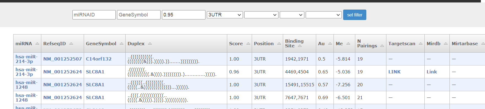Sort by Targetscan column arrow
Screen dimensions: 485x109
click(421, 44)
